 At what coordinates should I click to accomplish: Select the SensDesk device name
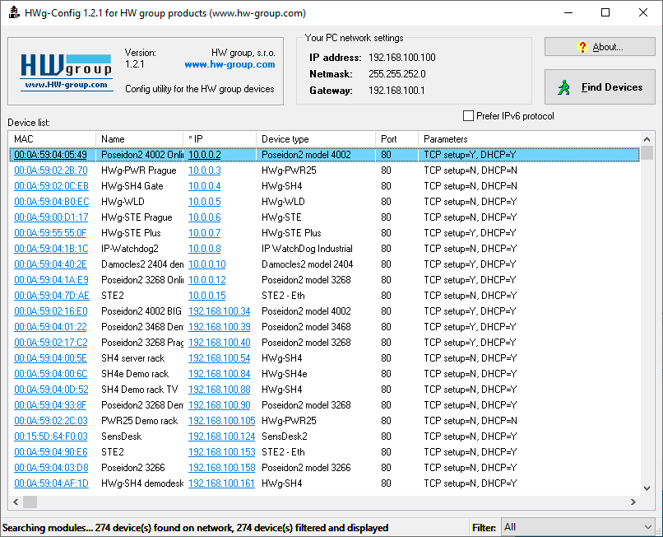point(122,437)
